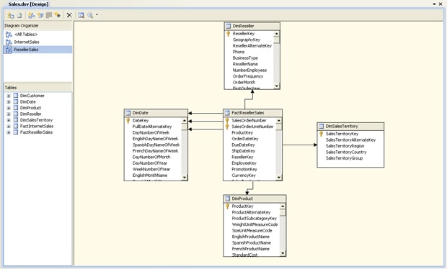Select DimDate table header in diagram
Viewport: 447px width, 269px height.
(156, 113)
